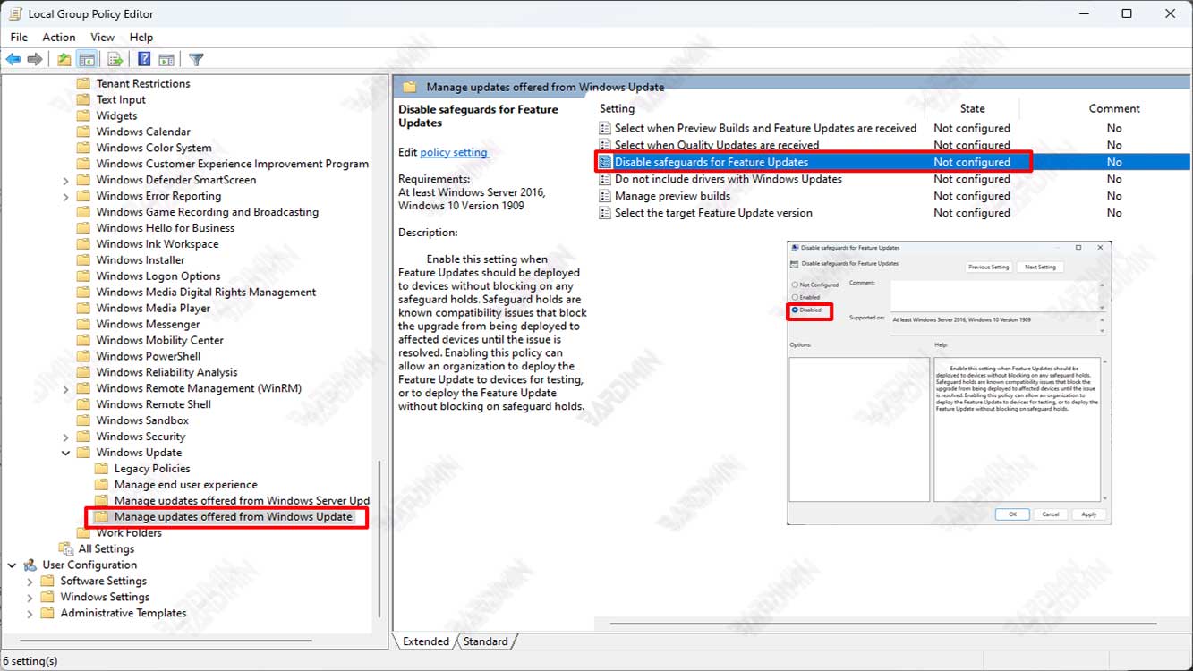This screenshot has height=671, width=1193.
Task: Expand Windows Security node
Action: tap(66, 437)
